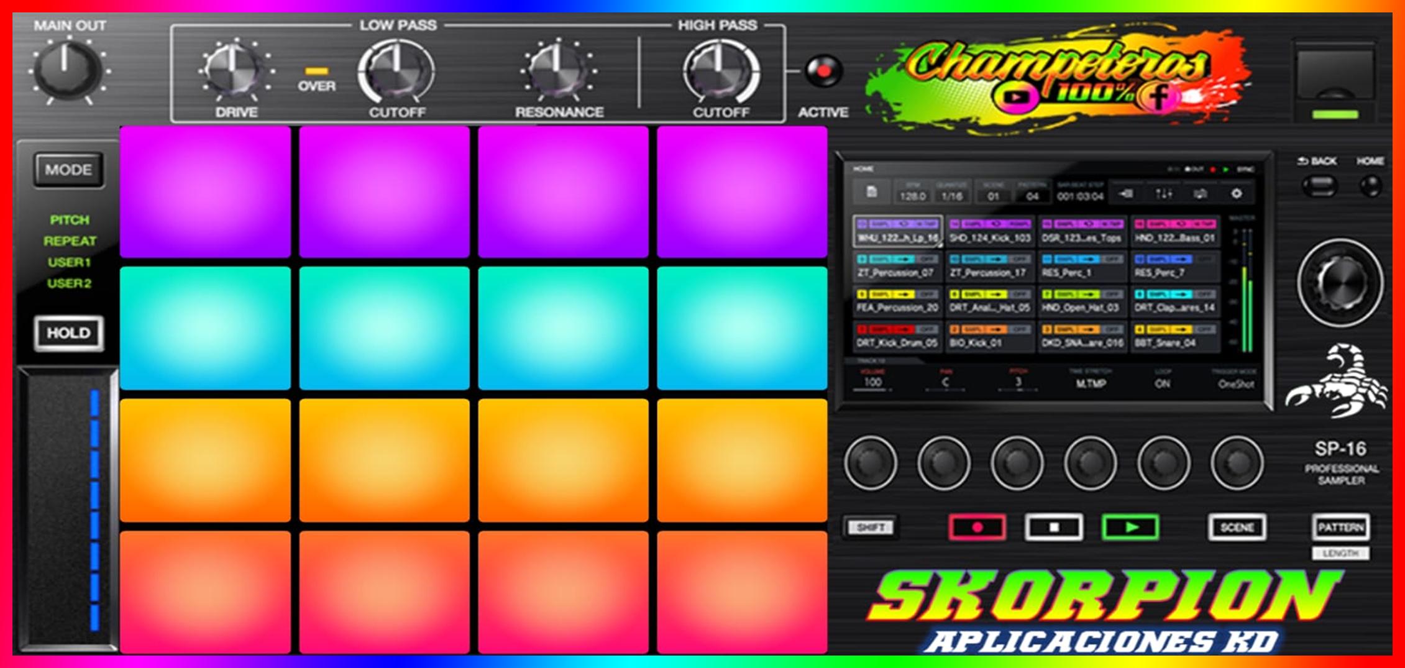Open the TRIGGER MODE OneShot setting
Screen dimensions: 1405x668
1235,379
